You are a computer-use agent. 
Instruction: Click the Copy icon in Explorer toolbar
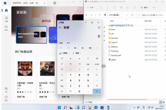click(108, 7)
